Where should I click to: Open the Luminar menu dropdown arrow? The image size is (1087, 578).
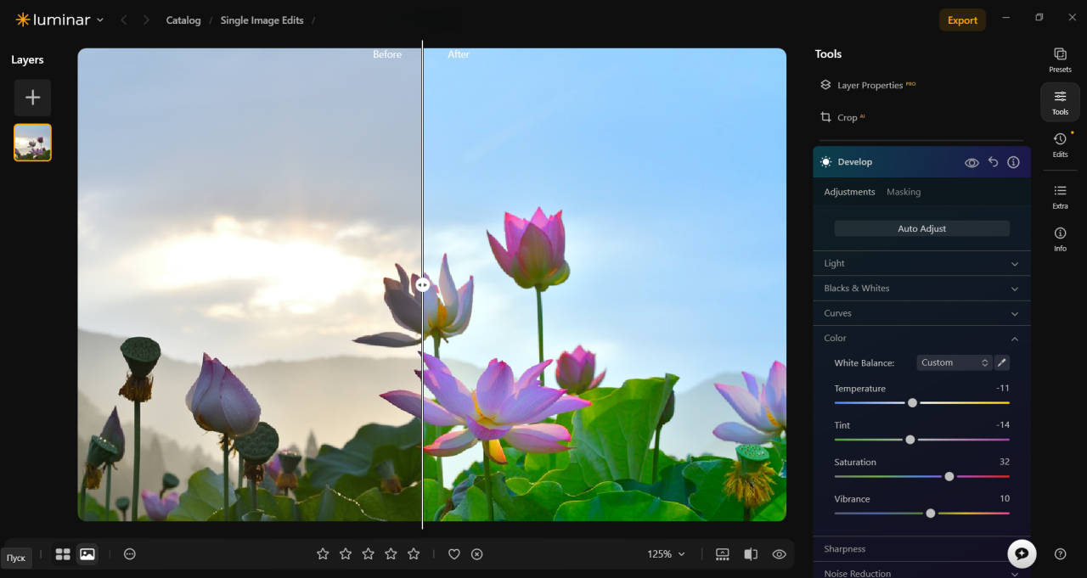[100, 20]
